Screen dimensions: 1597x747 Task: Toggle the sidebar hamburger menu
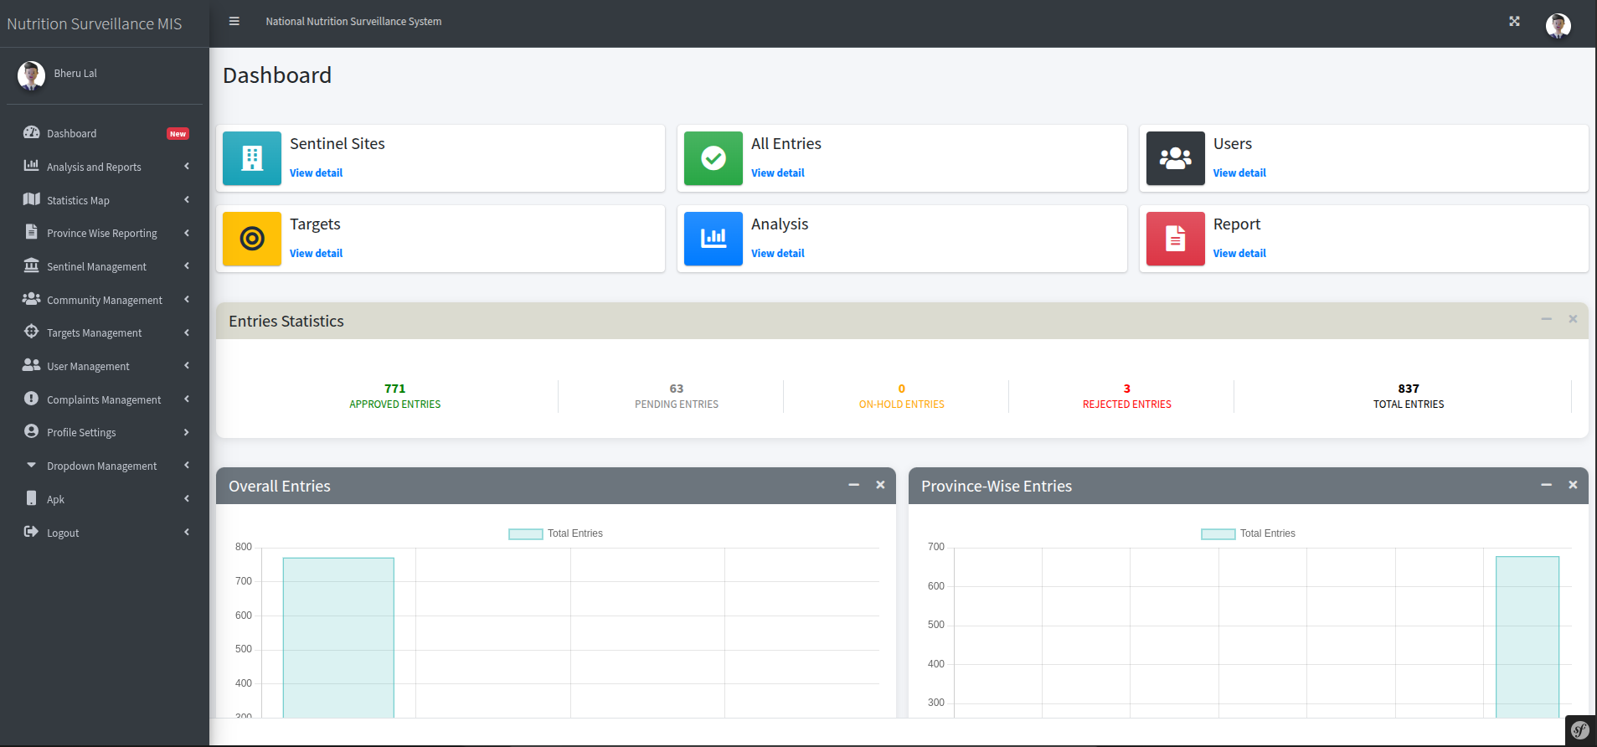point(234,22)
